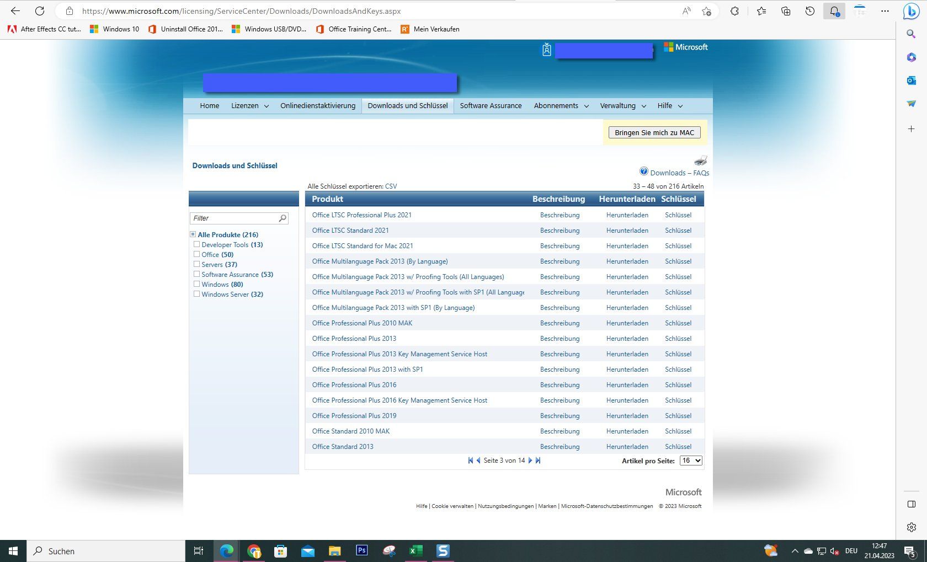Select the Onlinedienstaktivierung menu item
The image size is (927, 562).
tap(318, 106)
